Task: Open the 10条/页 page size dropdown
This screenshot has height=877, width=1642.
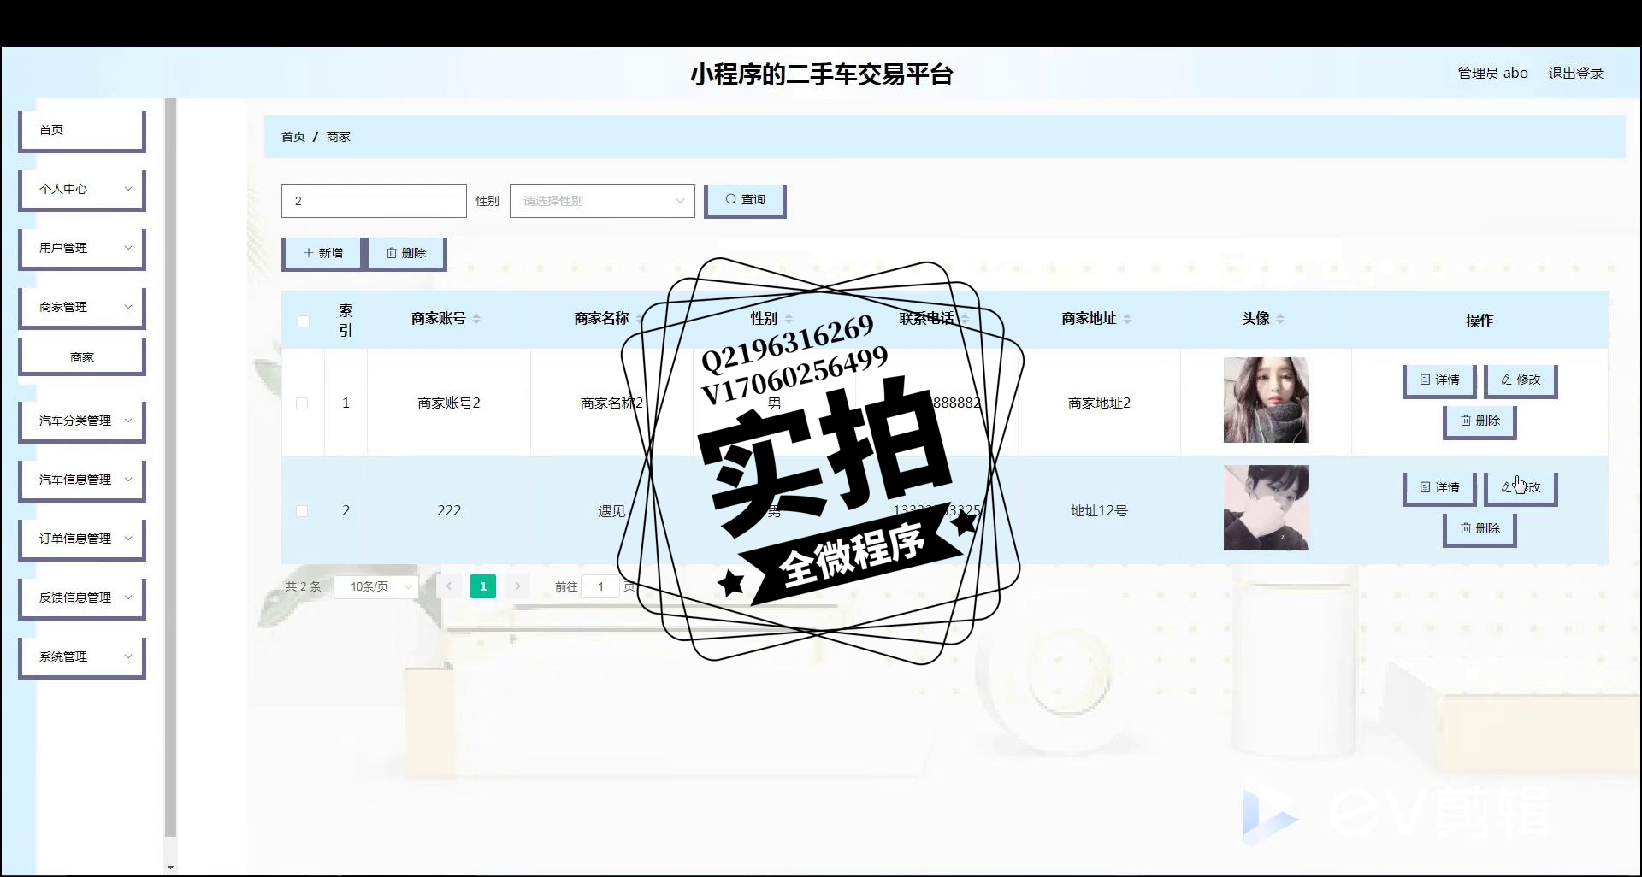Action: [376, 586]
